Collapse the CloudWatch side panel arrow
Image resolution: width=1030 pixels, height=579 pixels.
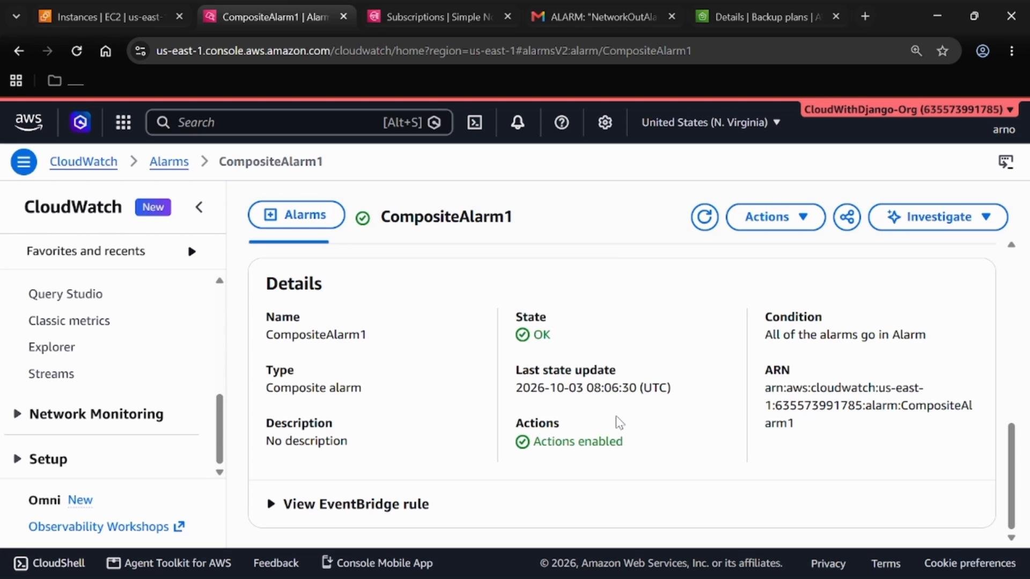pyautogui.click(x=199, y=207)
